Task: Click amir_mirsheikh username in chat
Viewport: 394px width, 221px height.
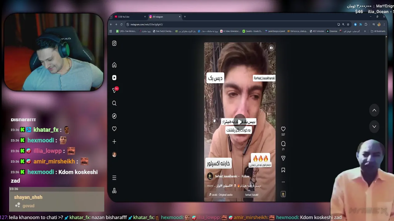Action: [x=54, y=161]
